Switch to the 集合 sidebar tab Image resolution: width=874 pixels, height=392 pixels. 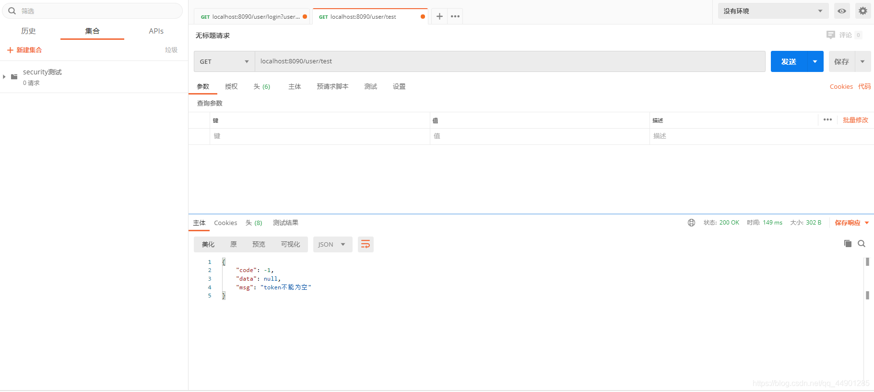[x=92, y=31]
